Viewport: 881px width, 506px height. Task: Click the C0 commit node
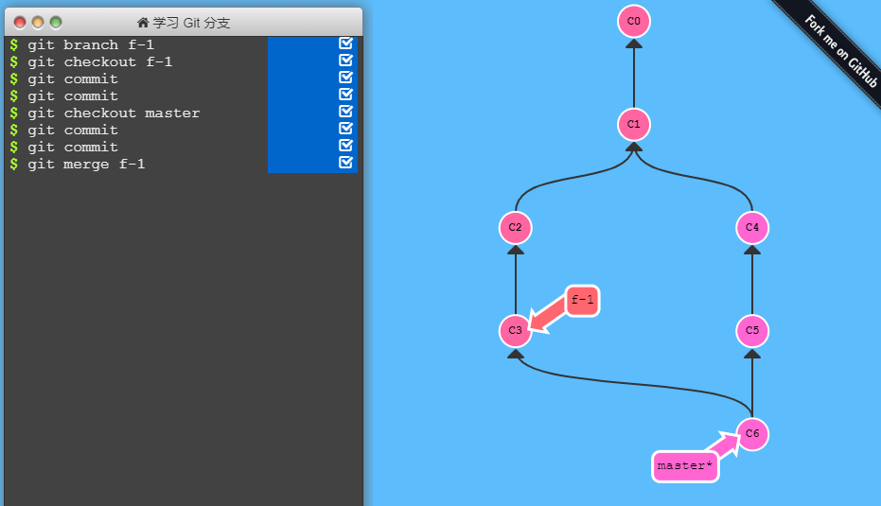[x=634, y=22]
